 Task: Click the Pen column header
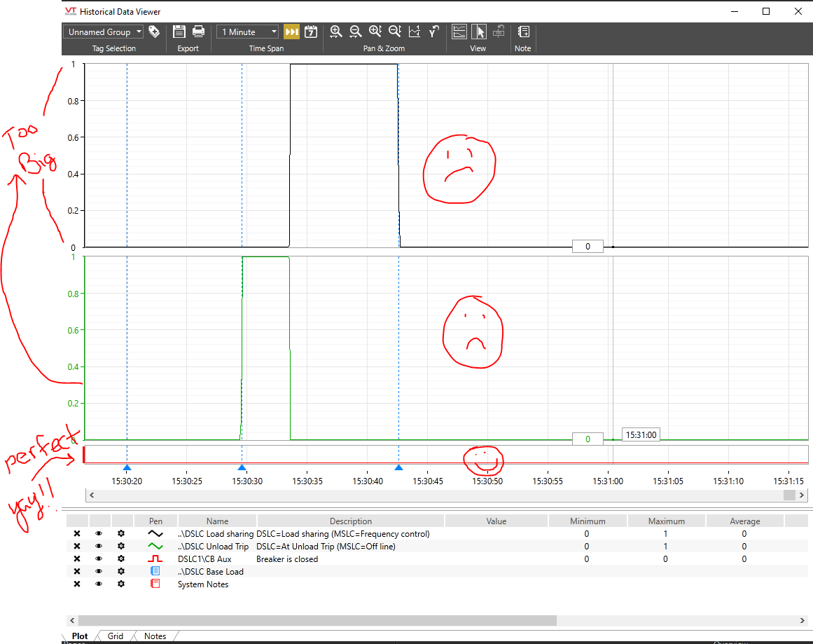(x=155, y=521)
